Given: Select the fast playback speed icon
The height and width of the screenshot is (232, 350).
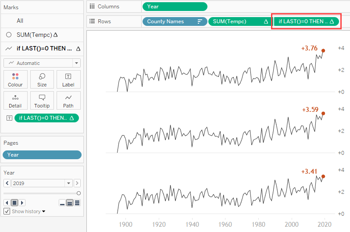Looking at the screenshot, I should pyautogui.click(x=77, y=203).
